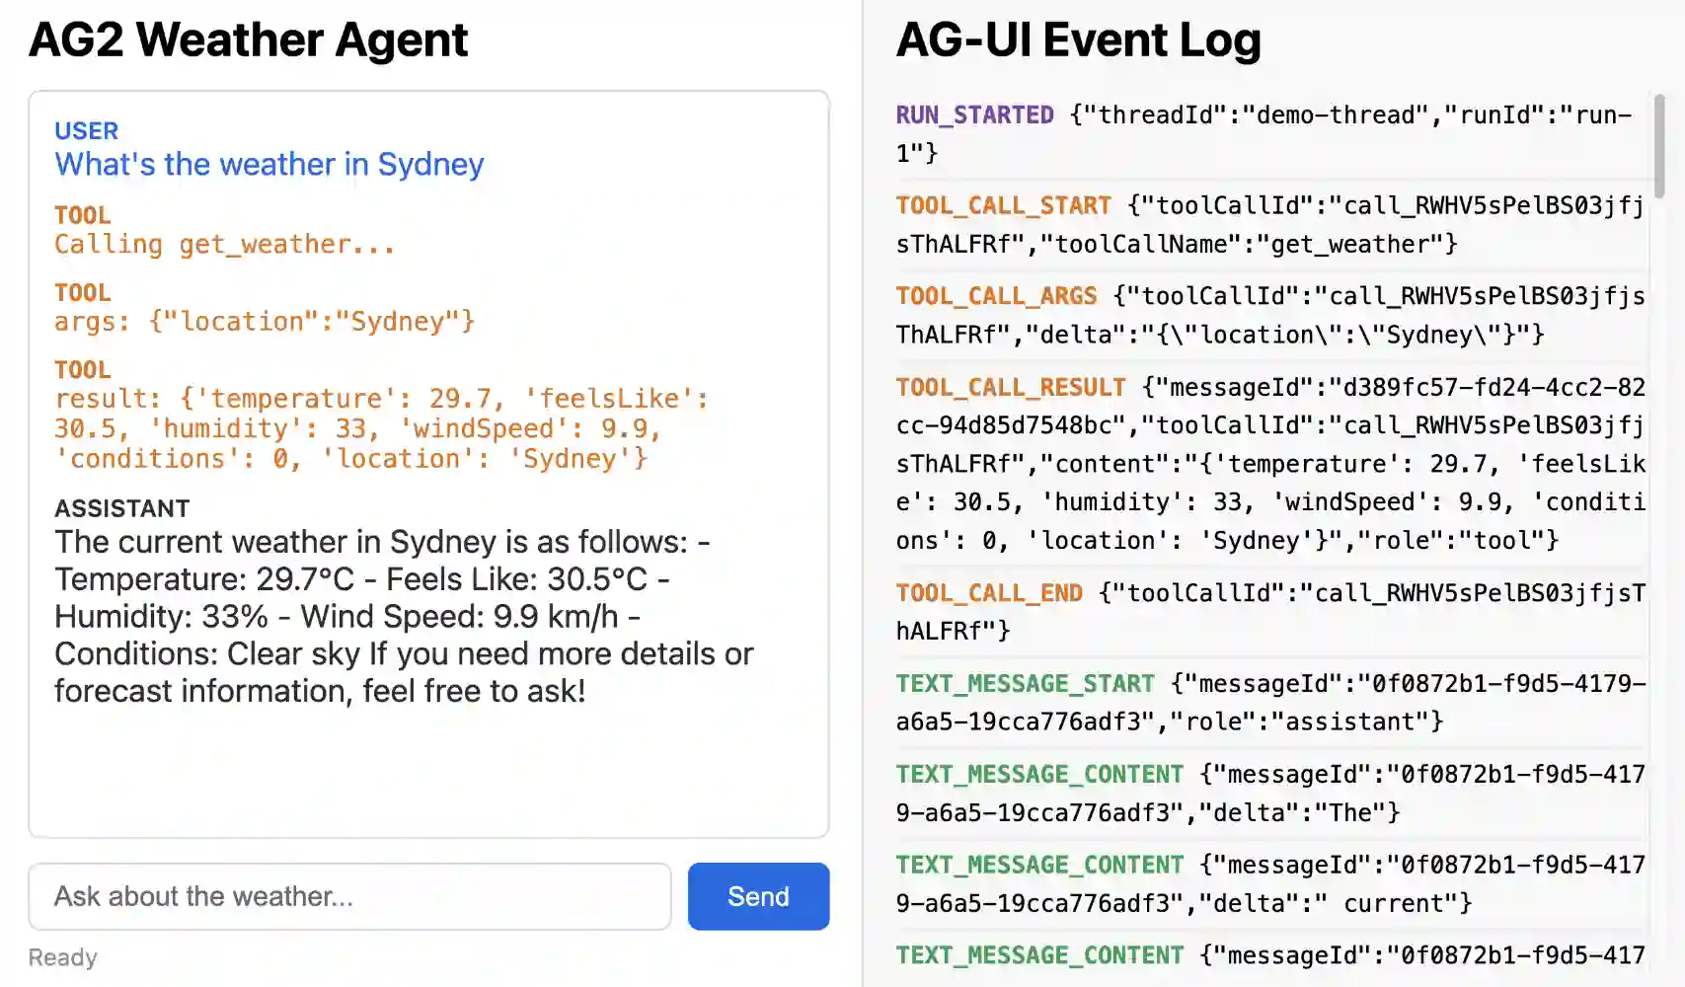Click the event log scrollbar thumb
Screen dimensions: 1685x987
coord(1659,146)
